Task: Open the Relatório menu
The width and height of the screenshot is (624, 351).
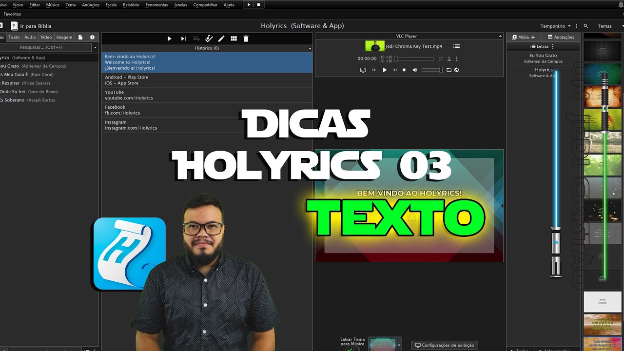Action: click(x=131, y=5)
